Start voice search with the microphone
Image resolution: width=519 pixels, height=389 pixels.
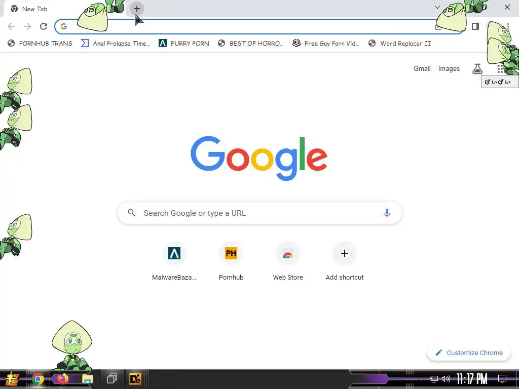pos(387,213)
